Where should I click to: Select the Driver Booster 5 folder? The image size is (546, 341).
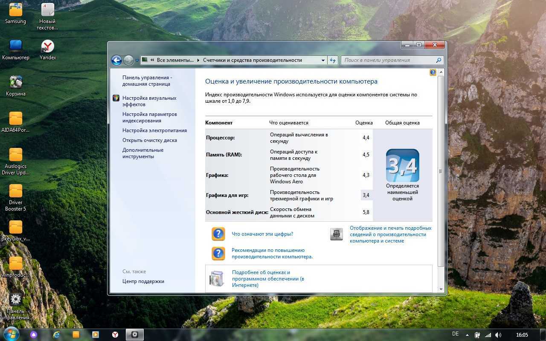click(x=16, y=197)
